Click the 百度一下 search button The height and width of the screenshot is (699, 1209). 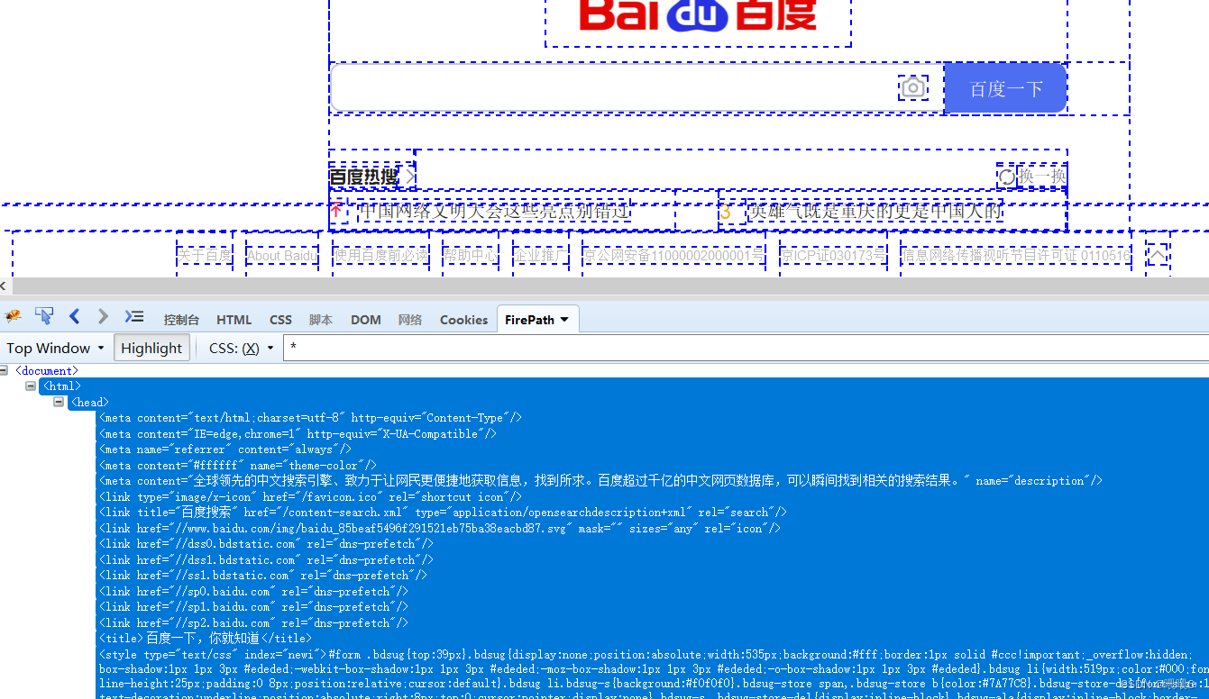click(x=1005, y=88)
